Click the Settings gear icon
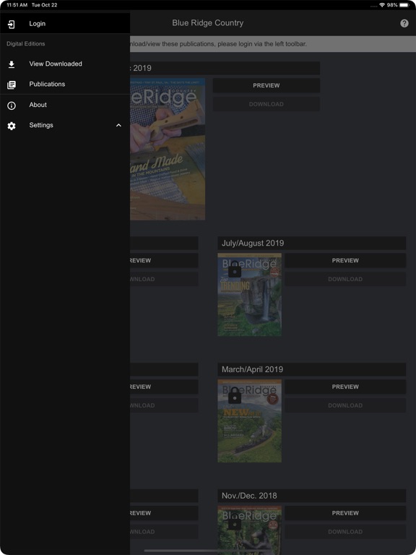This screenshot has width=416, height=555. coord(12,126)
